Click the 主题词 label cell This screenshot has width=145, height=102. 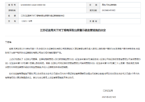tap(93, 21)
